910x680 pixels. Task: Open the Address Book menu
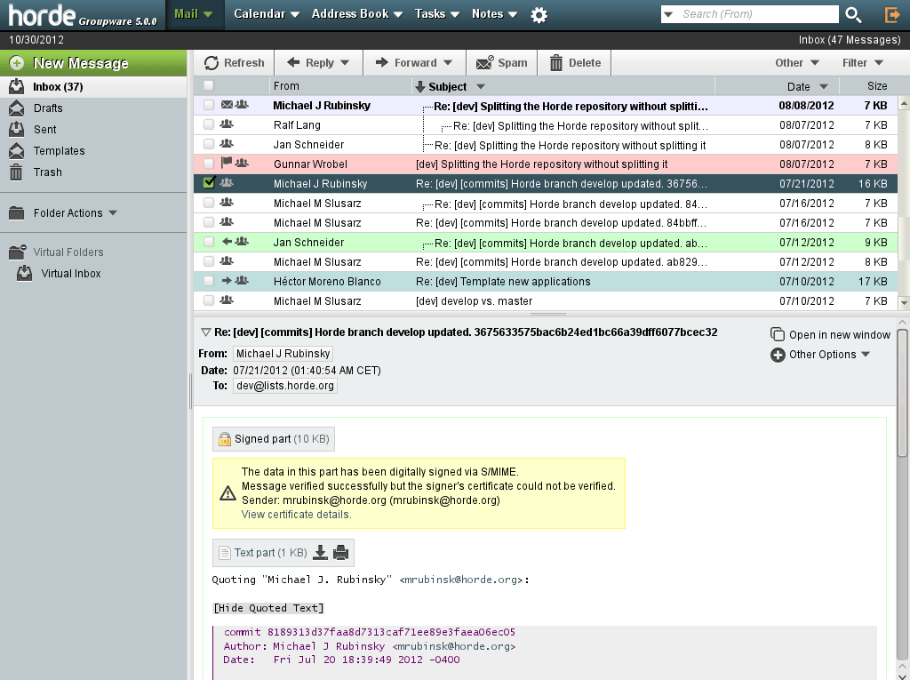[x=356, y=14]
